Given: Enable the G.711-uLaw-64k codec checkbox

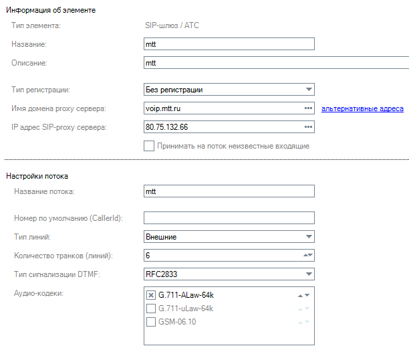Looking at the screenshot, I should 150,309.
